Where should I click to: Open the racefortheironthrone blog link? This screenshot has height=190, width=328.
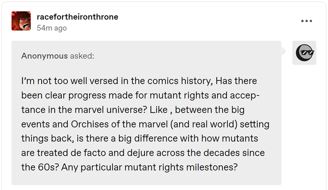coord(78,17)
